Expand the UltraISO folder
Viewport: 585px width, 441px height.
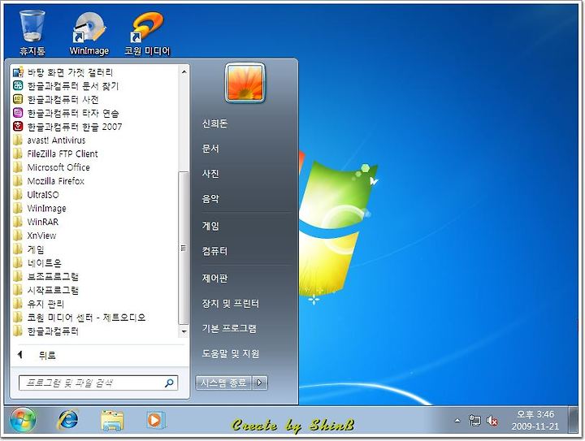coord(37,195)
